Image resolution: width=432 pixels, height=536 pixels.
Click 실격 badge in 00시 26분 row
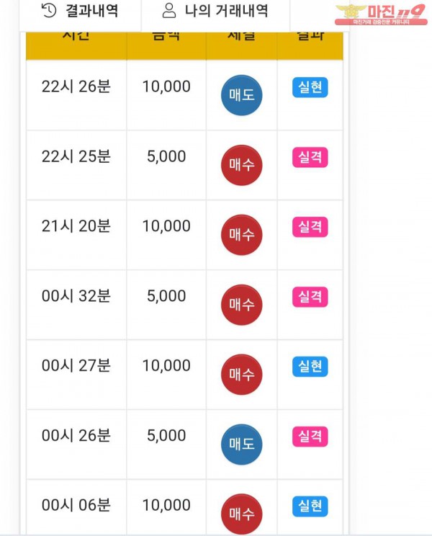pyautogui.click(x=310, y=437)
